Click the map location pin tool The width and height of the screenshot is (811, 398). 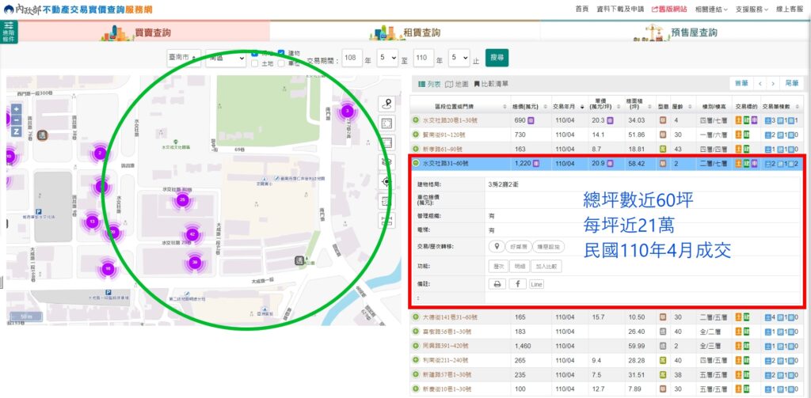387,104
